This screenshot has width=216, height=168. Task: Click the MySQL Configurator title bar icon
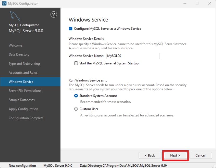coord(4,3)
